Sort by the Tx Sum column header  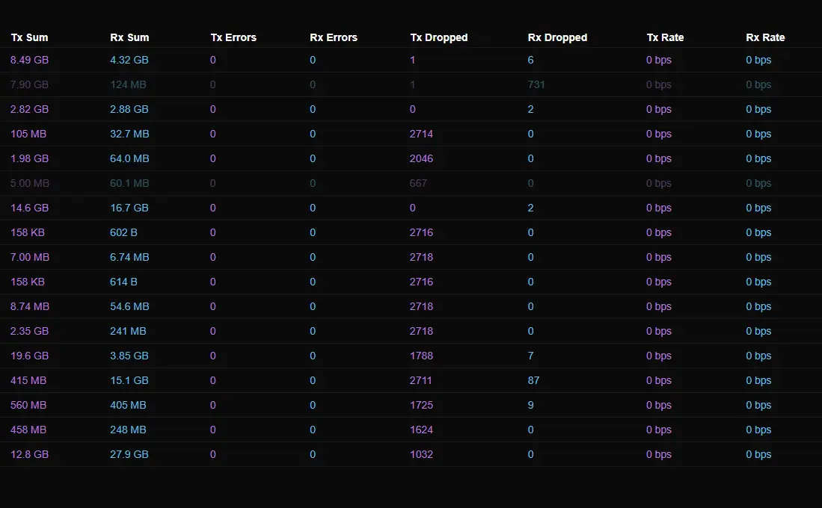[29, 37]
